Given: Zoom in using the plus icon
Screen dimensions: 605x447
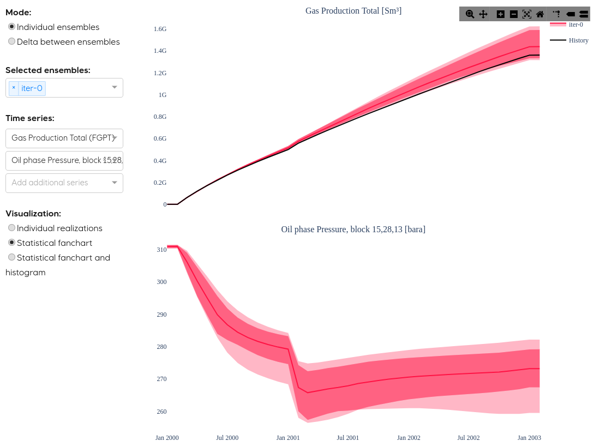Looking at the screenshot, I should [x=500, y=14].
